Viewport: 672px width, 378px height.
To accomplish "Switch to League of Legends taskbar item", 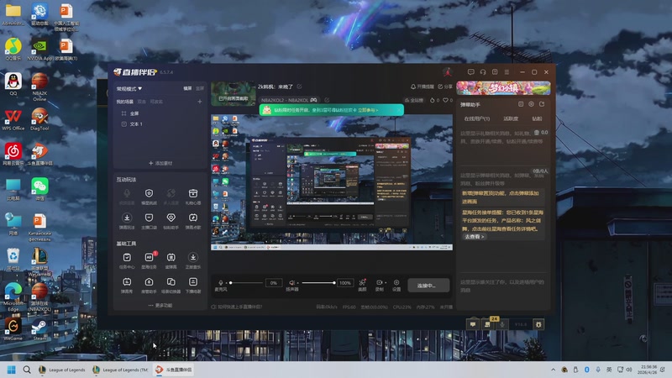I will coord(62,370).
